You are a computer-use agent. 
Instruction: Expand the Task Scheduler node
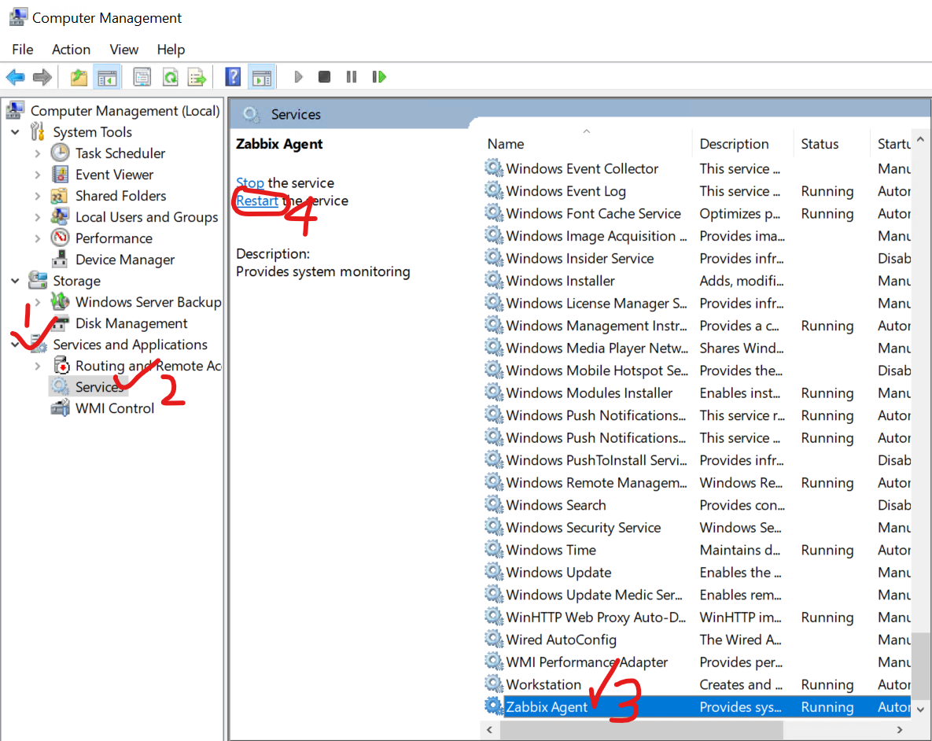[x=38, y=153]
